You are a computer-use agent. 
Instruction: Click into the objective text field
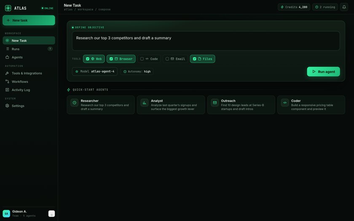point(206,41)
